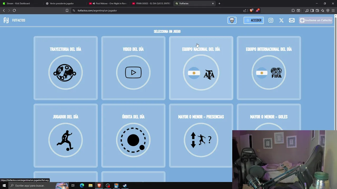337x189 pixels.
Task: Open Steam from the taskbar
Action: tap(125, 186)
